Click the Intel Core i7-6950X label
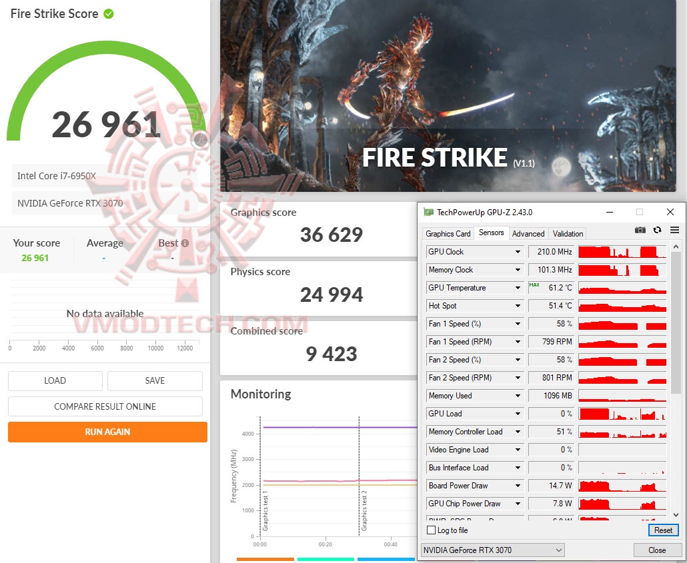Viewport: 687px width, 563px height. point(57,176)
